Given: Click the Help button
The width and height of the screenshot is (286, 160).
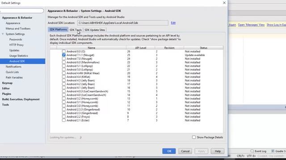Looking at the screenshot, I should 218,151.
